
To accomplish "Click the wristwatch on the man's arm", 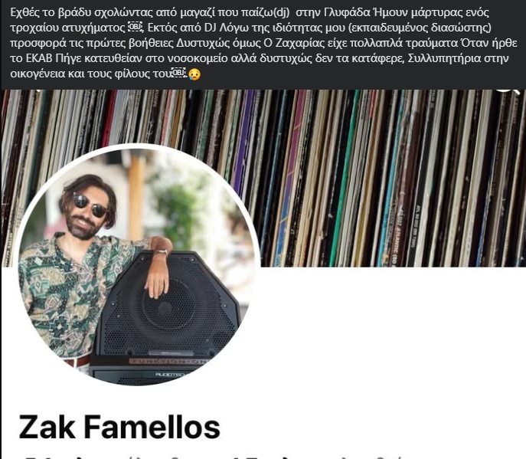I will [162, 252].
